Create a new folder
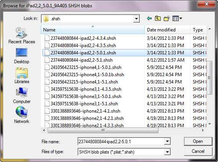This screenshot has width=218, height=162. pos(167,18)
